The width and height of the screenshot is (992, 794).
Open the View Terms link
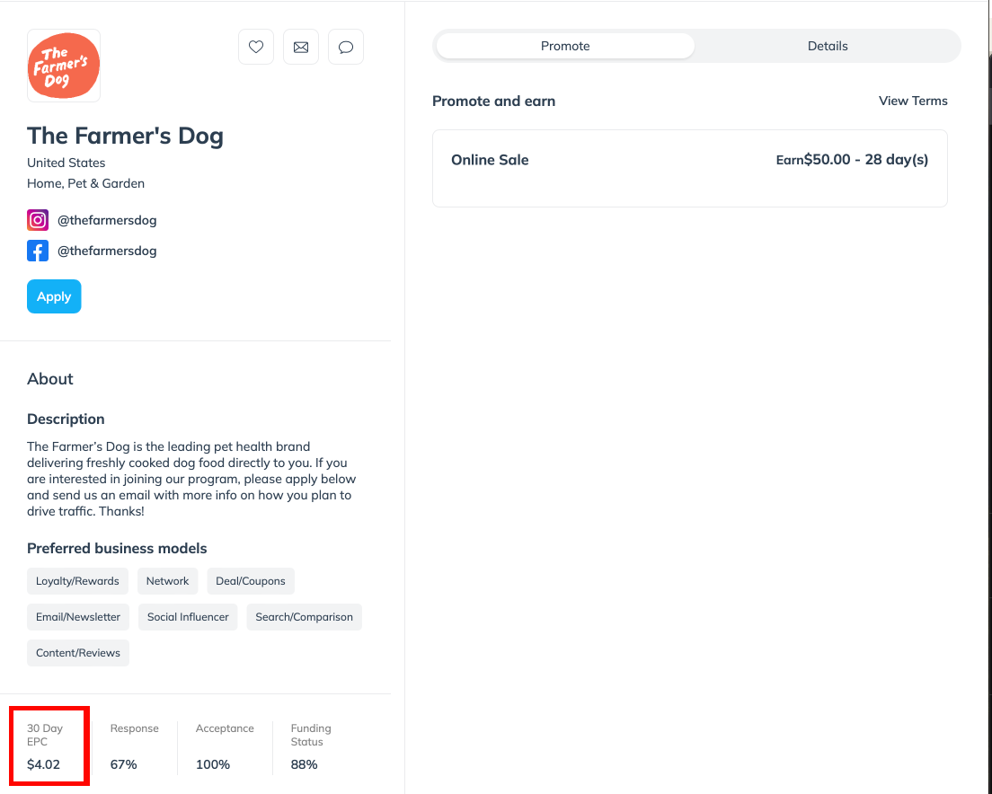(913, 101)
